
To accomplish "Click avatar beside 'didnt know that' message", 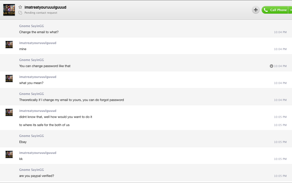I will 9,112.
